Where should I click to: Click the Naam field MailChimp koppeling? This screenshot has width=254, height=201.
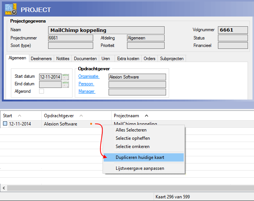coord(106,30)
